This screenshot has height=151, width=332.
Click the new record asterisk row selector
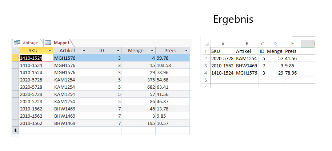click(16, 130)
